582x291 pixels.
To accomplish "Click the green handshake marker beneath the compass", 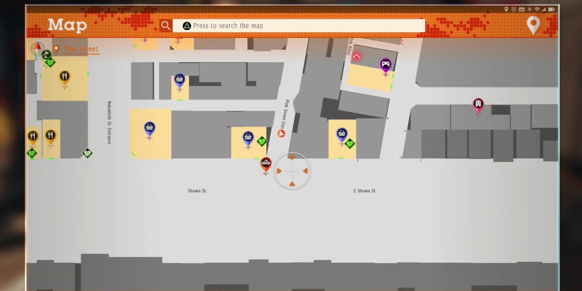I will pyautogui.click(x=50, y=62).
